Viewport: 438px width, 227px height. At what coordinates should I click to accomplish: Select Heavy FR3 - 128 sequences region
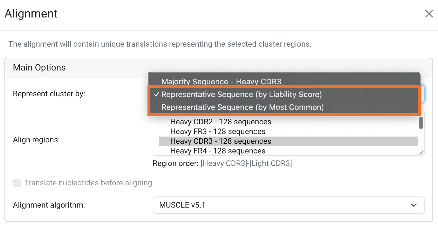[x=218, y=132]
